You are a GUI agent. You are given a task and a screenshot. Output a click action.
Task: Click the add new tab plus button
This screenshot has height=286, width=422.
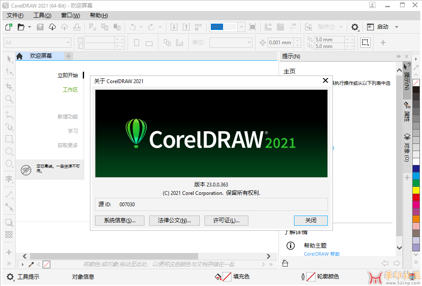tap(68, 56)
